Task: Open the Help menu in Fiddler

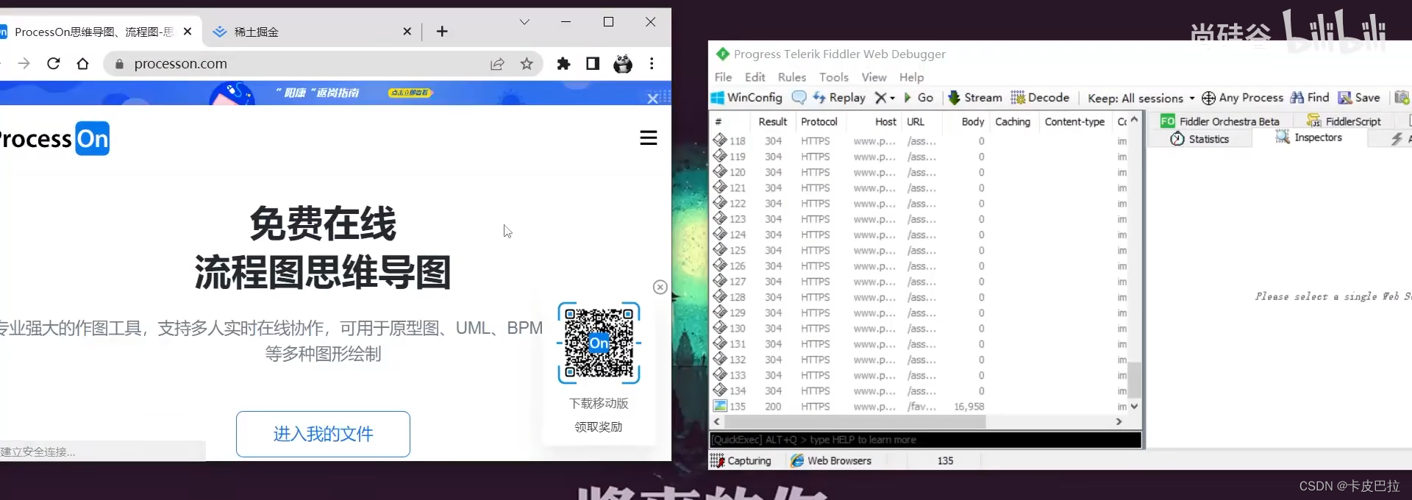Action: pyautogui.click(x=911, y=77)
